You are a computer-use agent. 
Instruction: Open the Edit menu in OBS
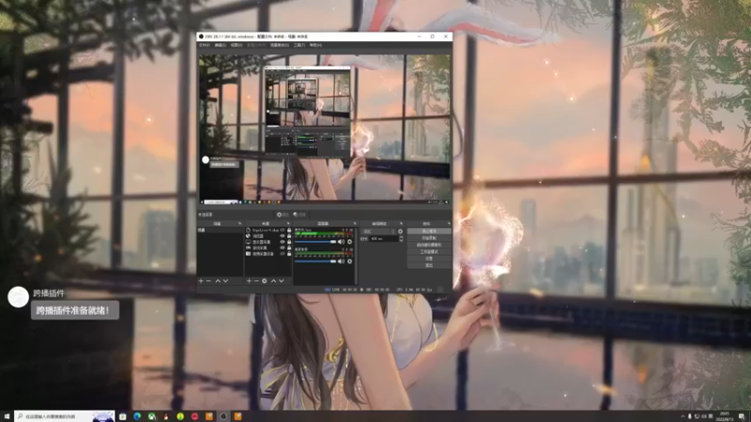[221, 45]
